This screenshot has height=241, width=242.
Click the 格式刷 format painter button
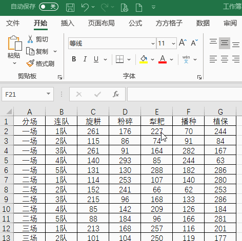[41, 63]
